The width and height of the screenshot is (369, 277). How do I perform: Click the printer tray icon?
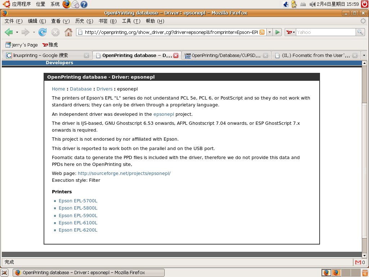pos(303,4)
